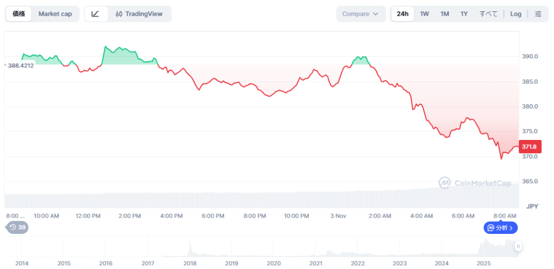Click 2018 on the bottom timeline slider
554x269 pixels.
click(x=190, y=264)
